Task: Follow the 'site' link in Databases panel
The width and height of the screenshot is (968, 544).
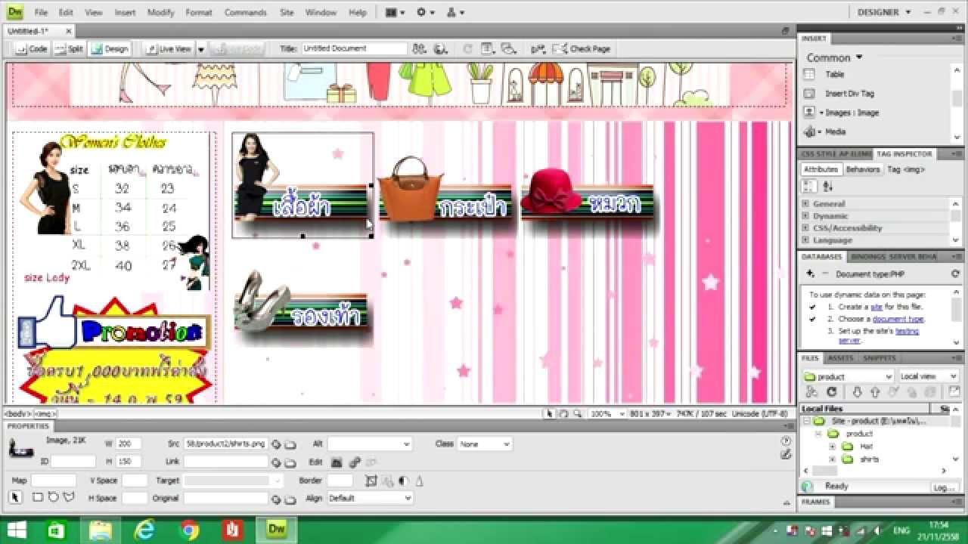Action: [x=876, y=307]
